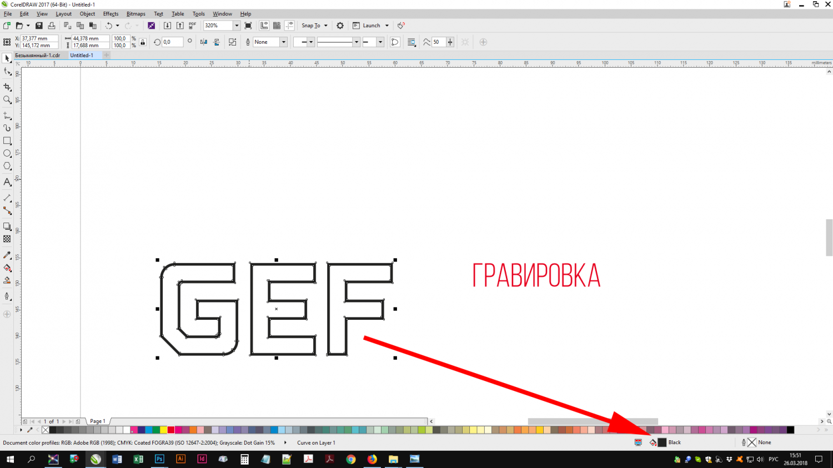Click the outline None indicator in status bar
833x468 pixels.
(752, 442)
